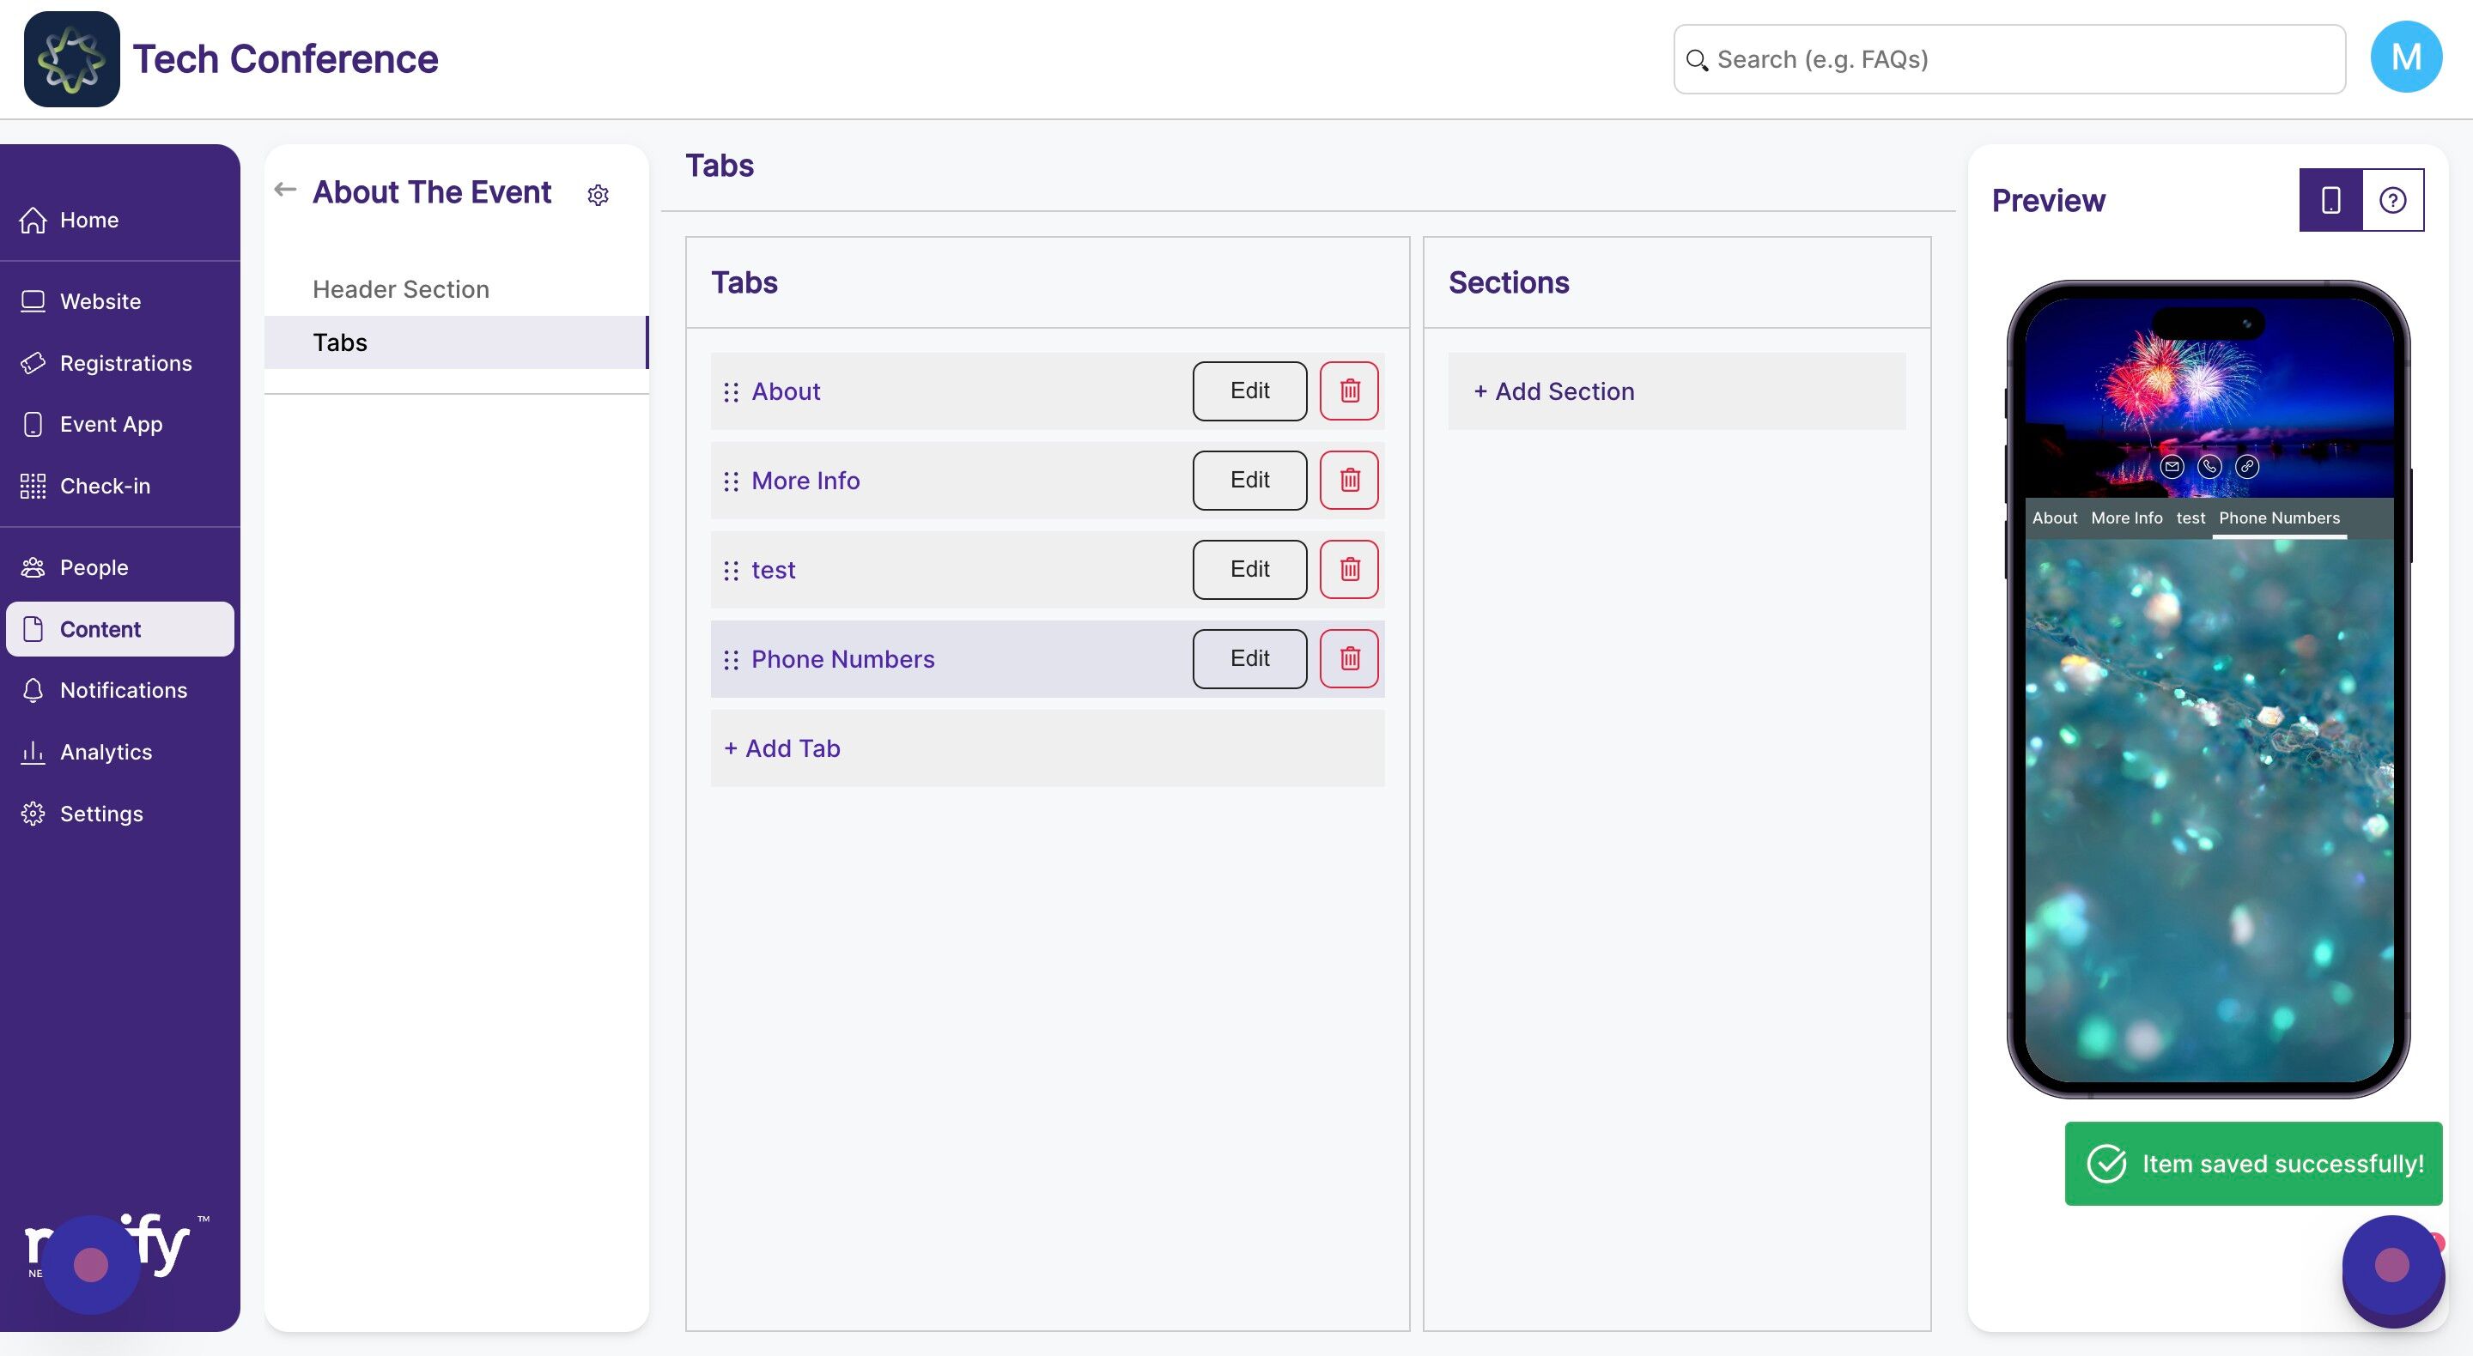The width and height of the screenshot is (2473, 1356).
Task: Go to Check-in in sidebar
Action: pyautogui.click(x=105, y=486)
